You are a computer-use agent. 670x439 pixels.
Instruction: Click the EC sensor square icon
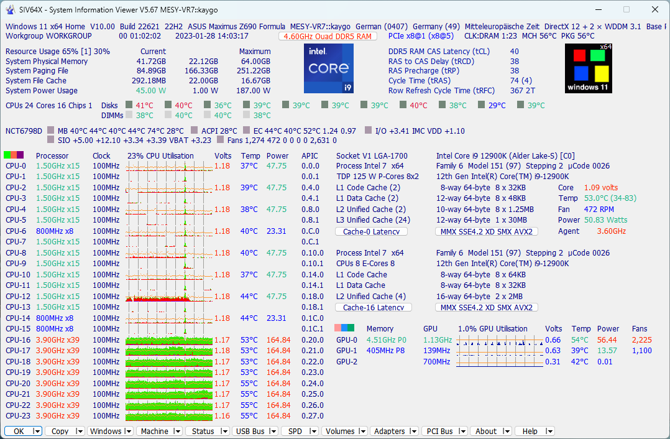(x=247, y=131)
